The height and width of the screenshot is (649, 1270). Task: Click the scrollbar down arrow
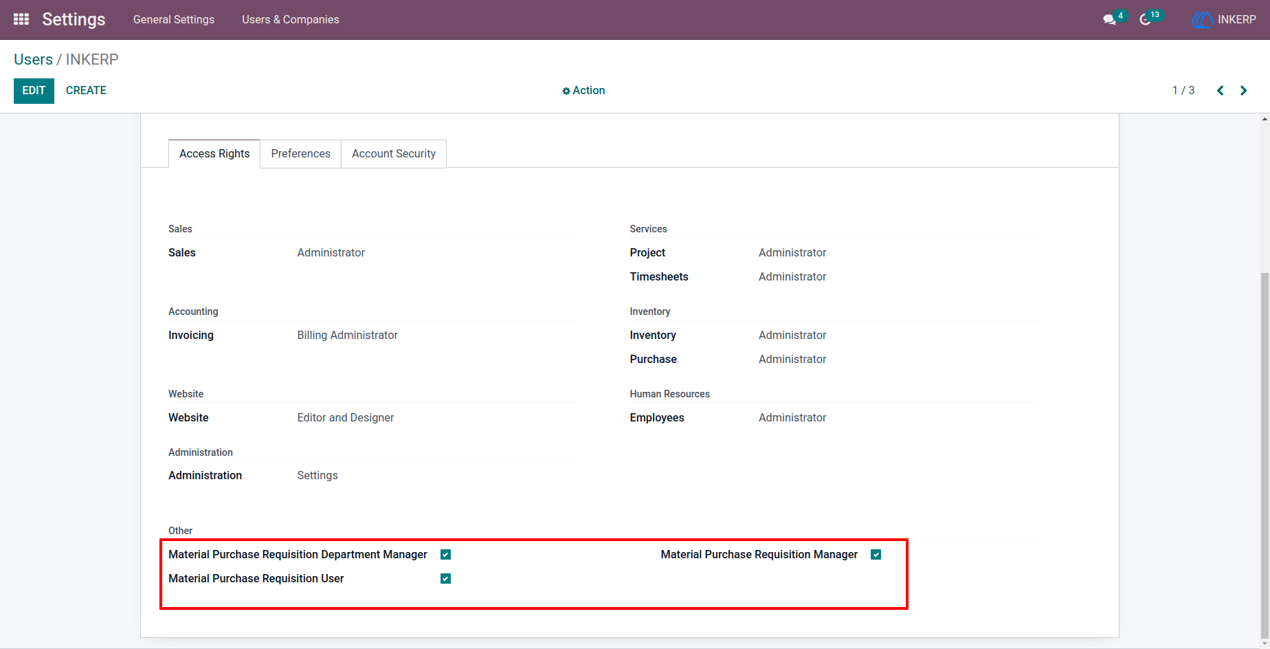(x=1265, y=643)
